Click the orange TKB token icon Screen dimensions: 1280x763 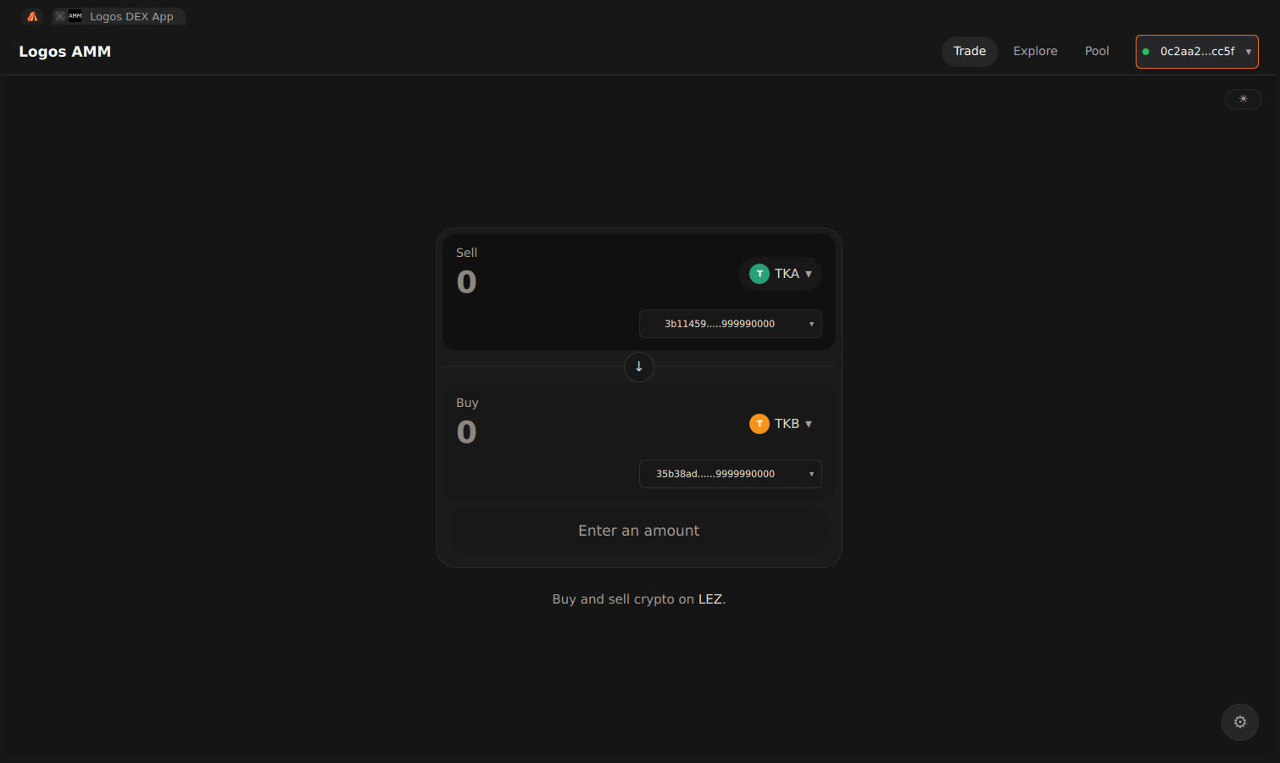[x=760, y=424]
